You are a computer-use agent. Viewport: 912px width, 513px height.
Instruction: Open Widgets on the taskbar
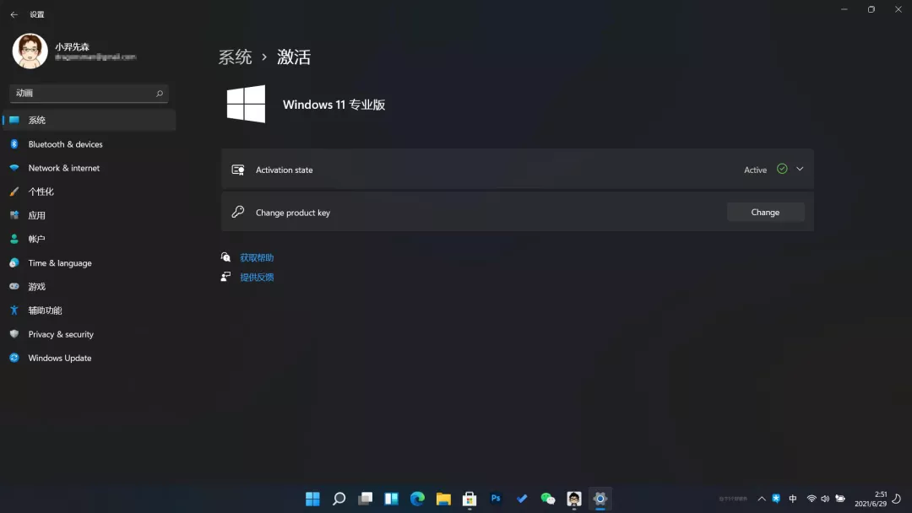(x=392, y=499)
